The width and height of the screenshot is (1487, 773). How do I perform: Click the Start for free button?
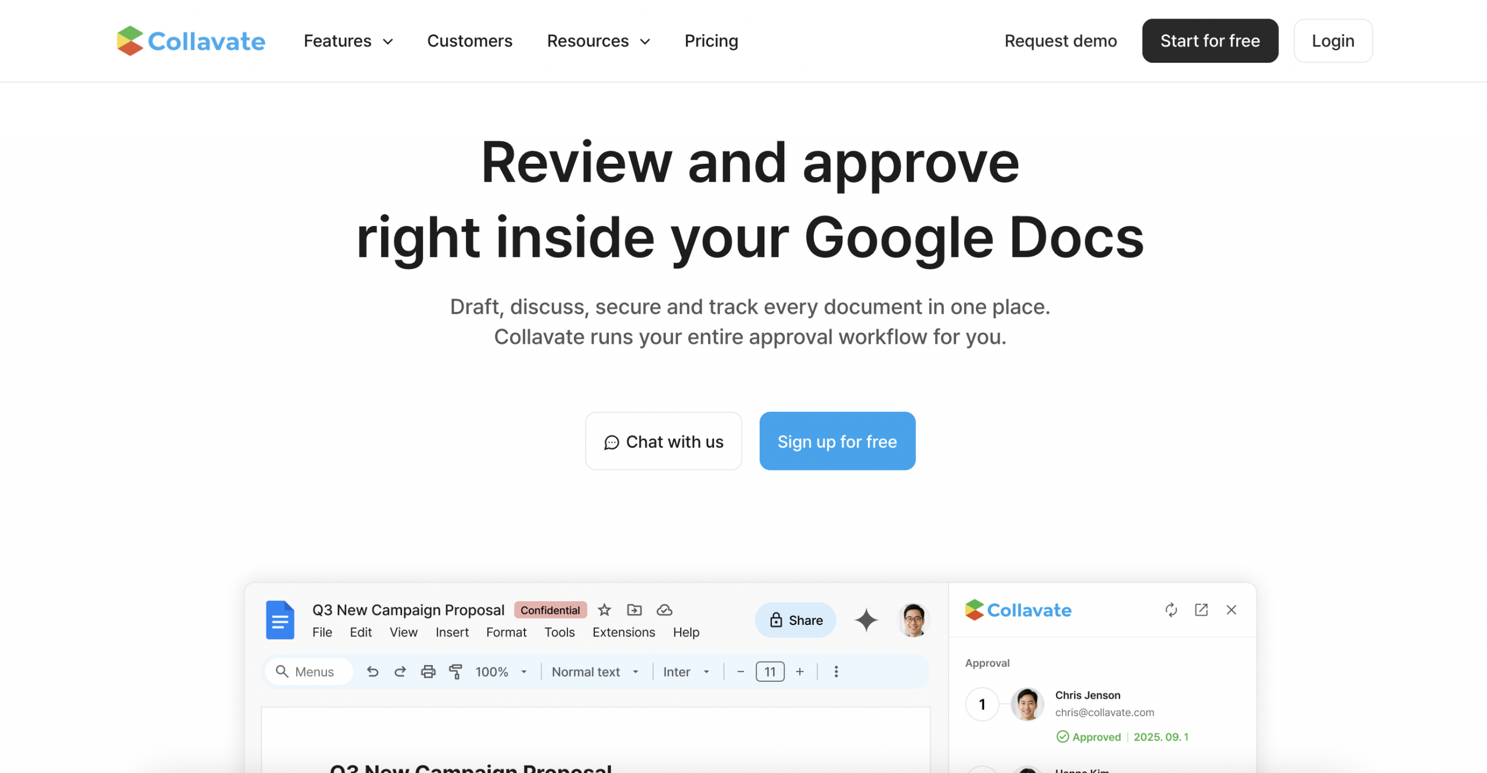[1210, 41]
